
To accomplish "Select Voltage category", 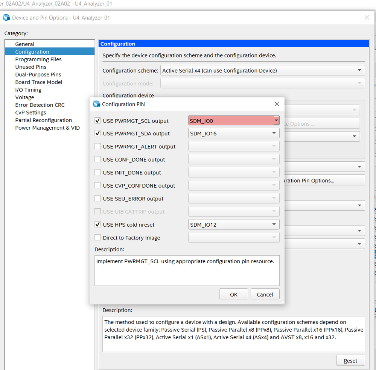I will (x=50, y=97).
